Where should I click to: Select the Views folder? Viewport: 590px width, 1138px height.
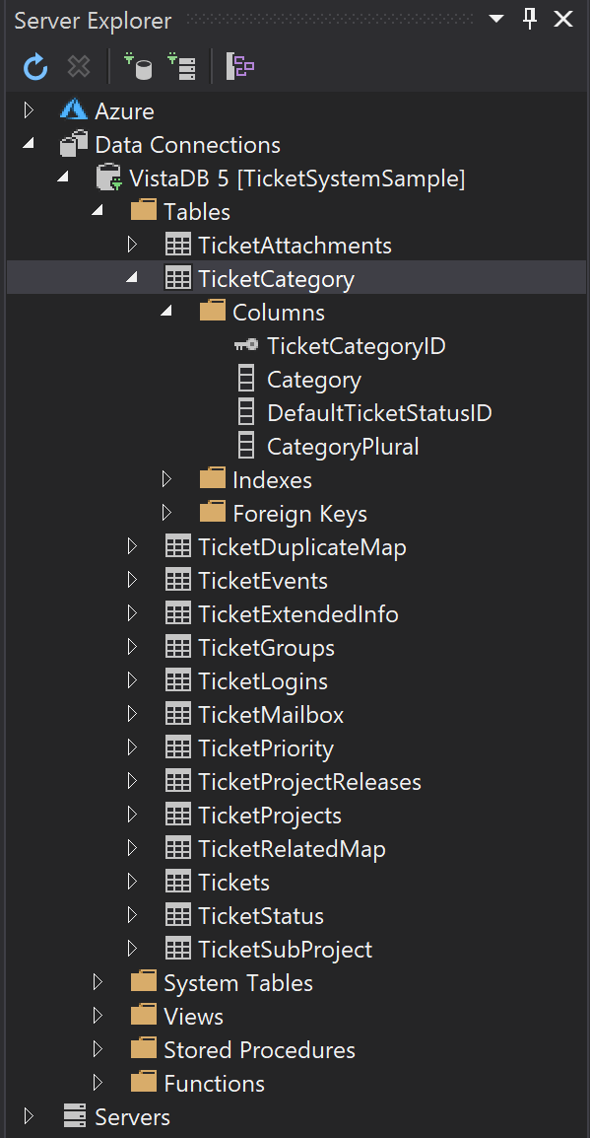(x=196, y=1016)
